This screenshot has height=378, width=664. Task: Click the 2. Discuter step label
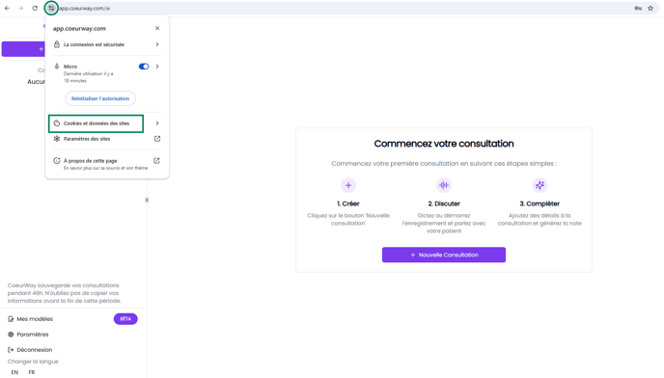coord(444,203)
